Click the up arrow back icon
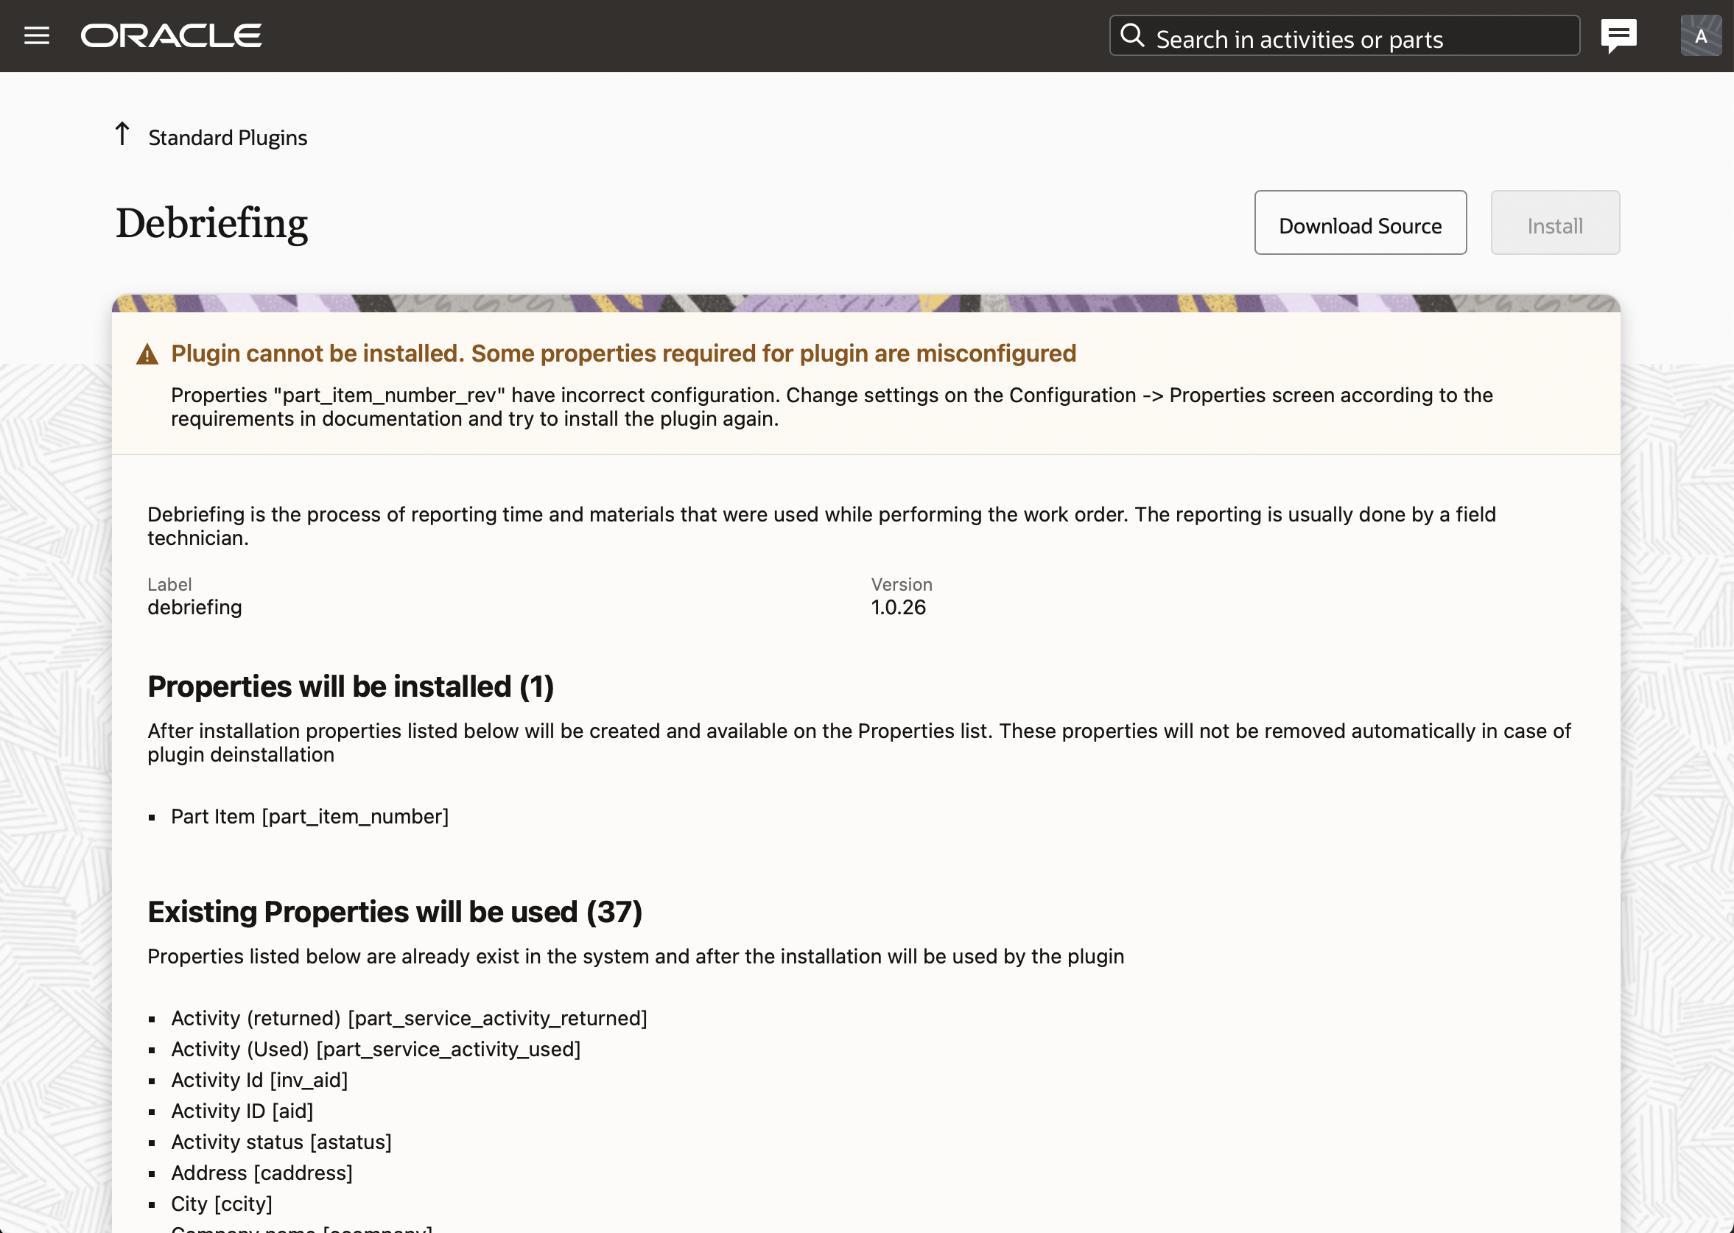This screenshot has width=1734, height=1233. pos(122,134)
